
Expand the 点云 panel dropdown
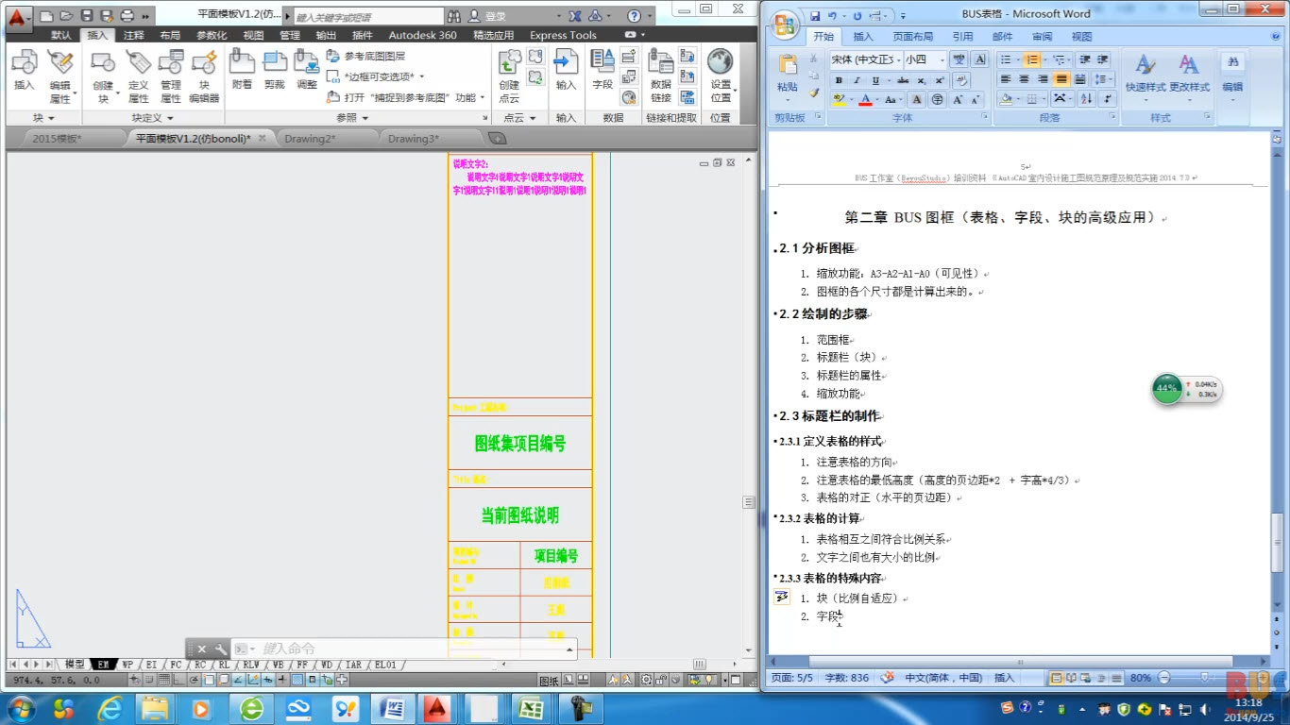pos(520,118)
